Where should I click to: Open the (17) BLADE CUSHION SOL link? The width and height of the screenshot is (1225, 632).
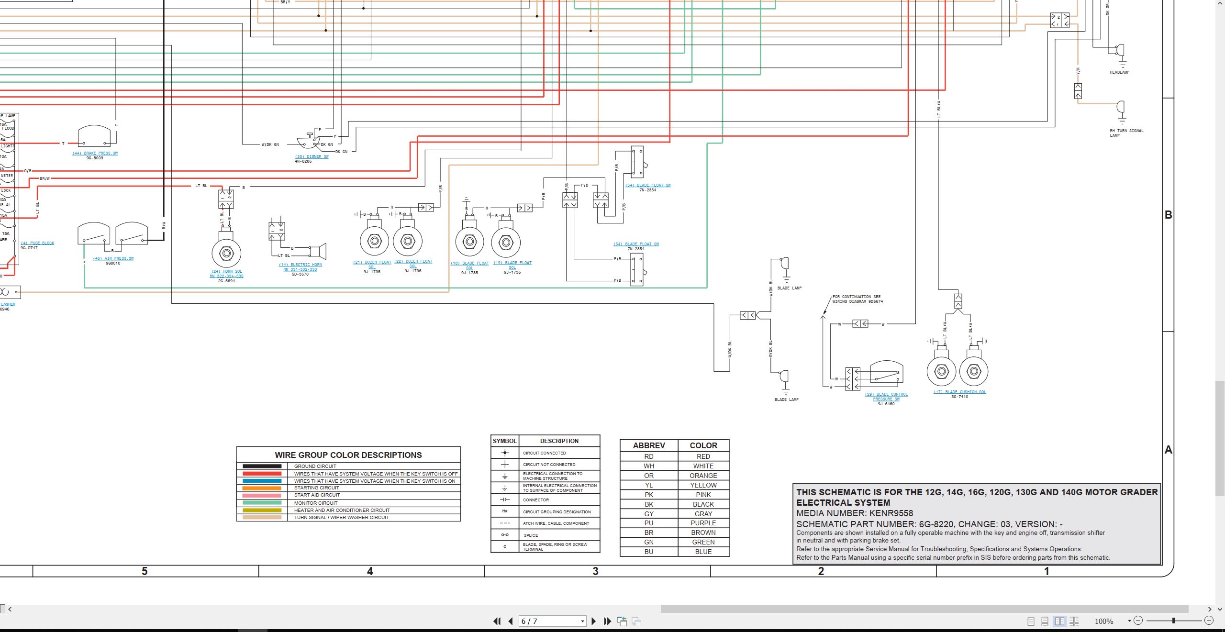tap(960, 392)
